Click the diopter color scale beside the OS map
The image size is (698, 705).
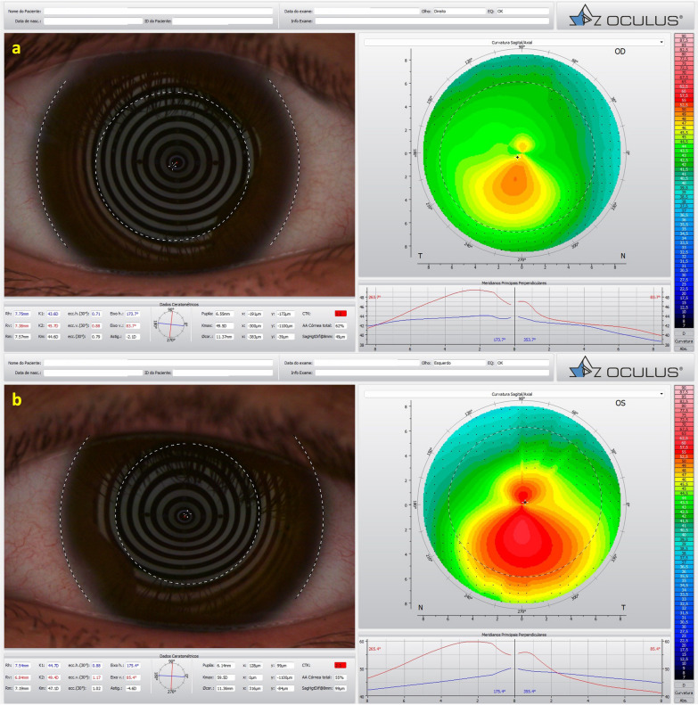click(684, 533)
